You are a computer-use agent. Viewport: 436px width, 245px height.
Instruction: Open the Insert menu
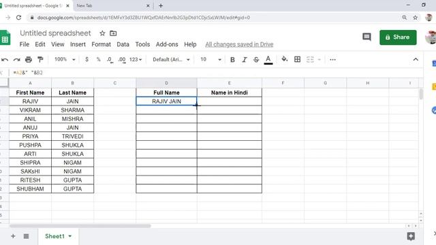tap(78, 44)
